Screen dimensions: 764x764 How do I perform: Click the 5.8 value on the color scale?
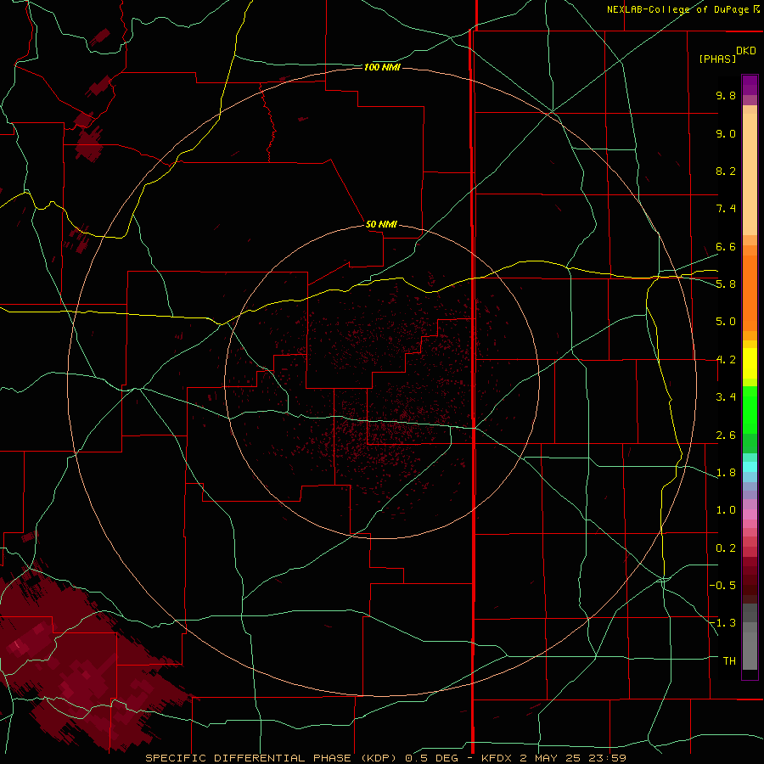coord(726,284)
